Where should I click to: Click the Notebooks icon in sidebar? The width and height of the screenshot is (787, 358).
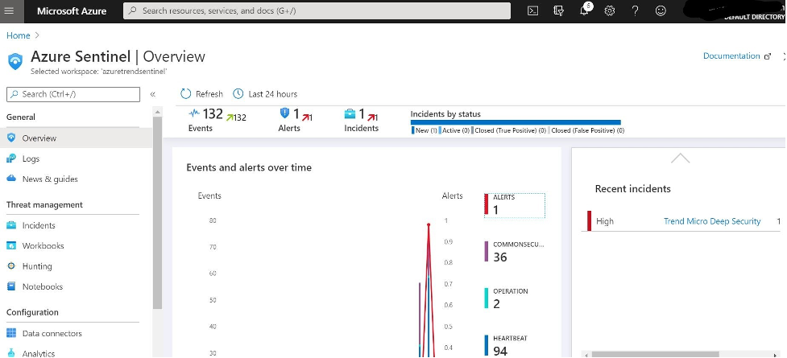(11, 286)
